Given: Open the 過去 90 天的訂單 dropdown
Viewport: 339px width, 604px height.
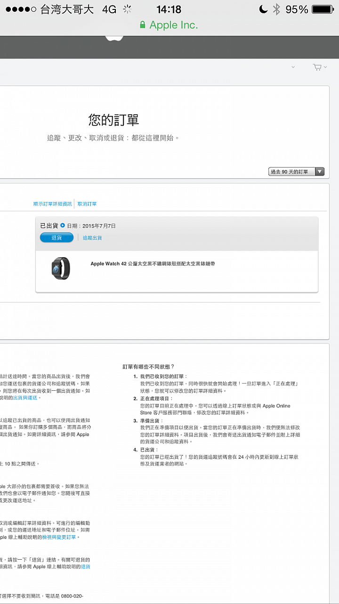Looking at the screenshot, I should [x=296, y=172].
